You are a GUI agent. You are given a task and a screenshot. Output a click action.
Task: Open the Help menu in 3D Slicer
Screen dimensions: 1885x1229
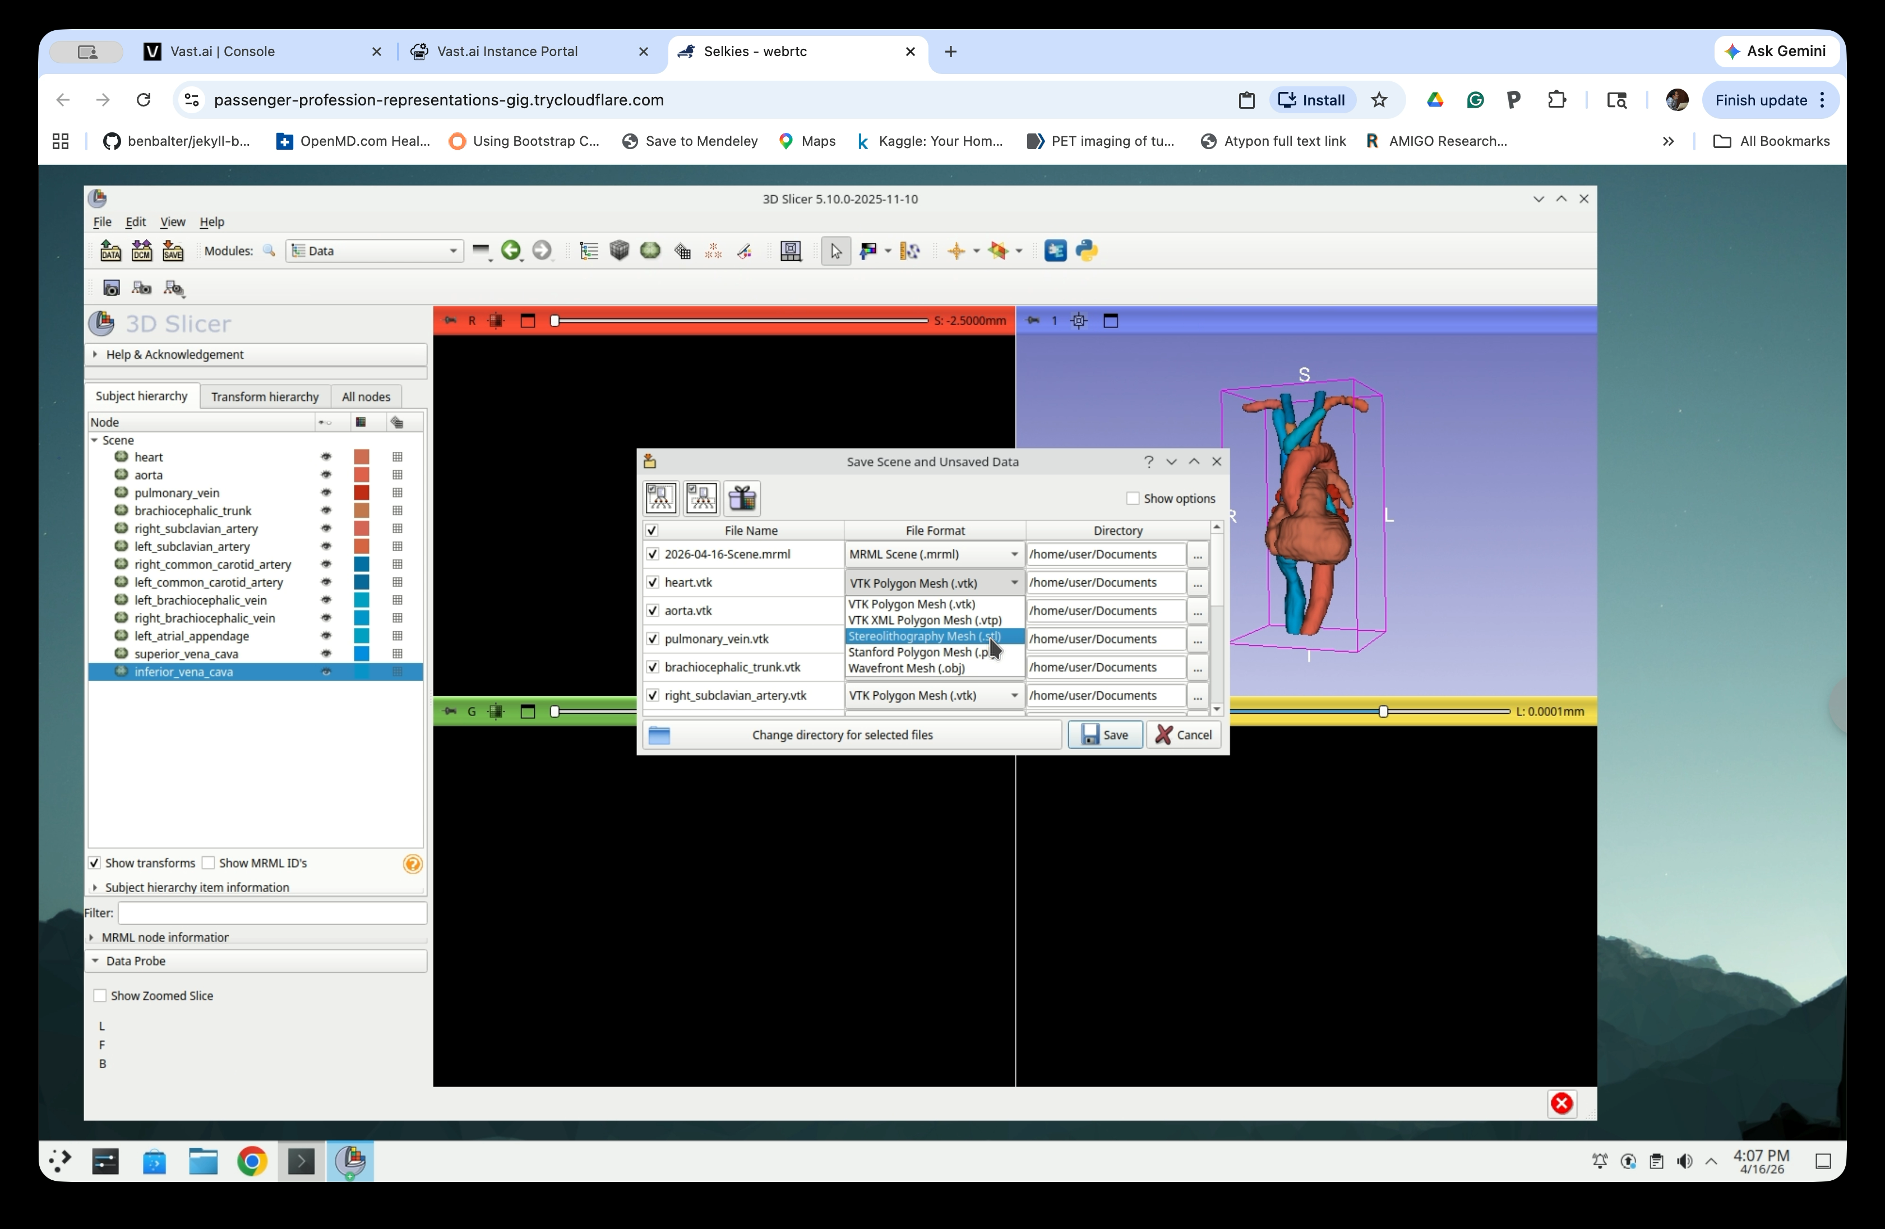(x=211, y=221)
